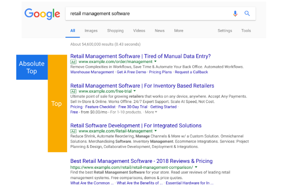Click the www.example.com/order/management URL
This screenshot has width=284, height=191.
pyautogui.click(x=115, y=62)
